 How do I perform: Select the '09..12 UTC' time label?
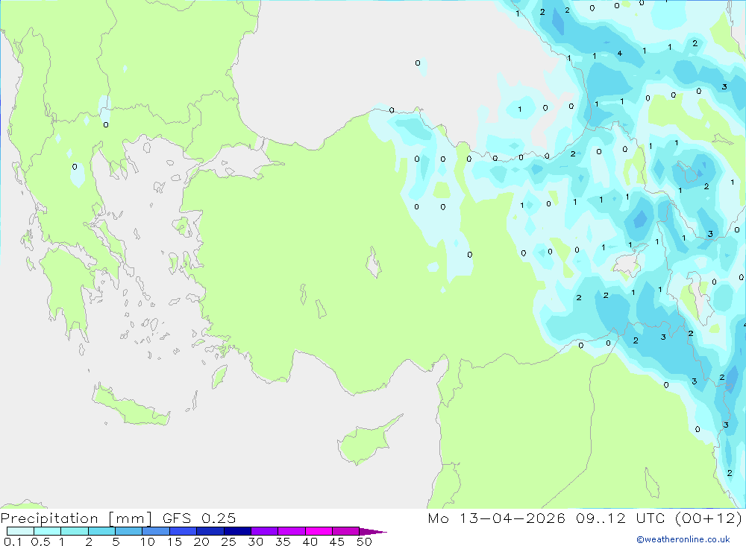pos(620,518)
